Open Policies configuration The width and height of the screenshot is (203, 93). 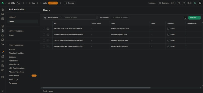pyautogui.click(x=12, y=49)
